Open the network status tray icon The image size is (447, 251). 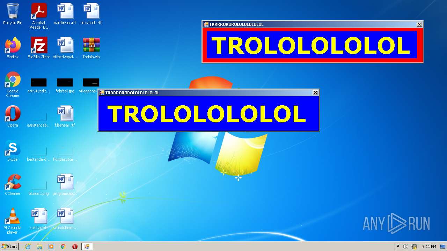(414, 246)
